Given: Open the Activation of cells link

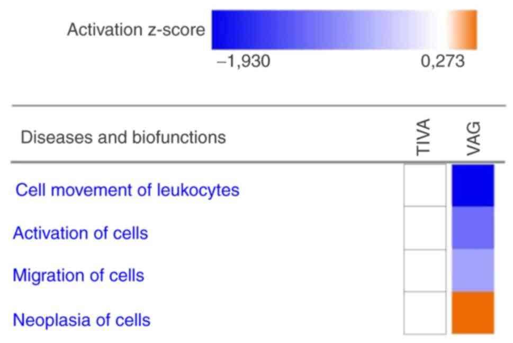Looking at the screenshot, I should tap(80, 233).
